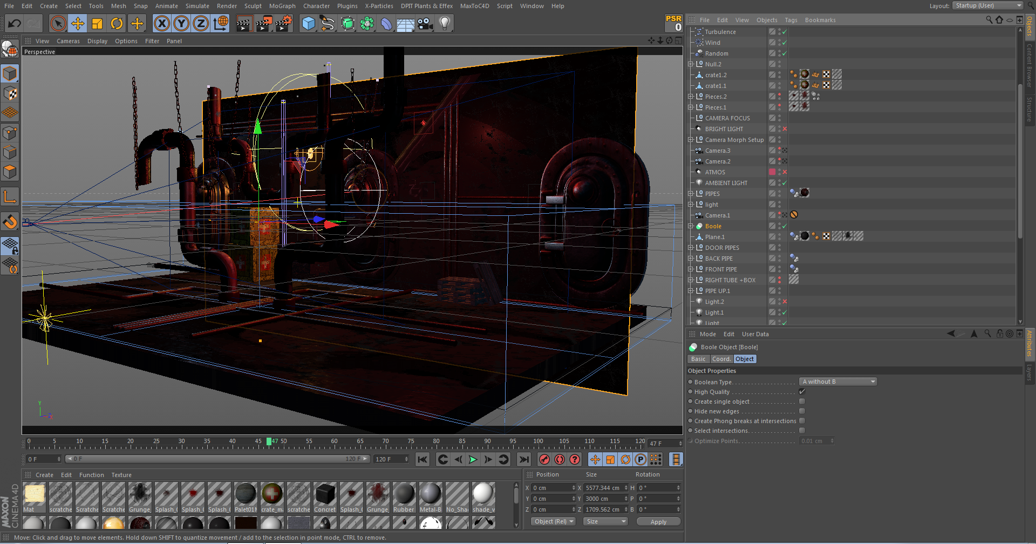Toggle X-axis lock icon
This screenshot has width=1036, height=544.
click(161, 24)
